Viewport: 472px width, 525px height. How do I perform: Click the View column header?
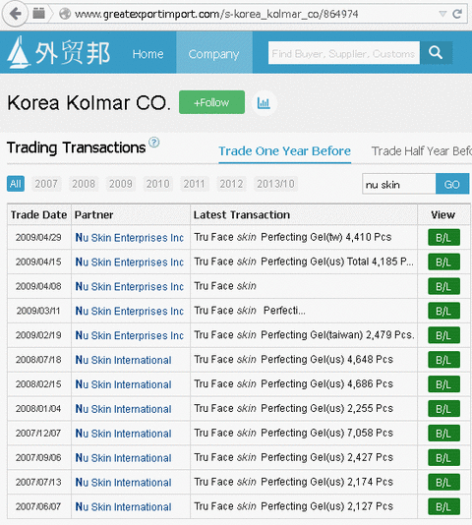click(442, 214)
